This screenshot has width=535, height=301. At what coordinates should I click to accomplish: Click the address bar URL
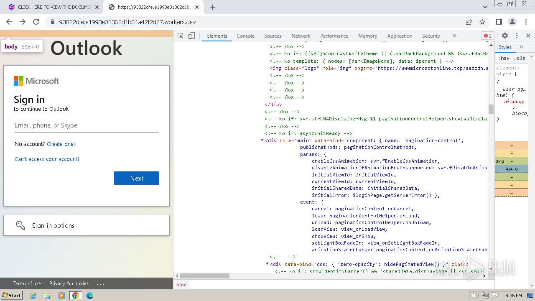[127, 22]
